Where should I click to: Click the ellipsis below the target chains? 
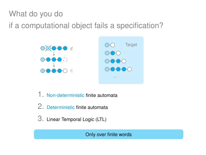click(115, 77)
